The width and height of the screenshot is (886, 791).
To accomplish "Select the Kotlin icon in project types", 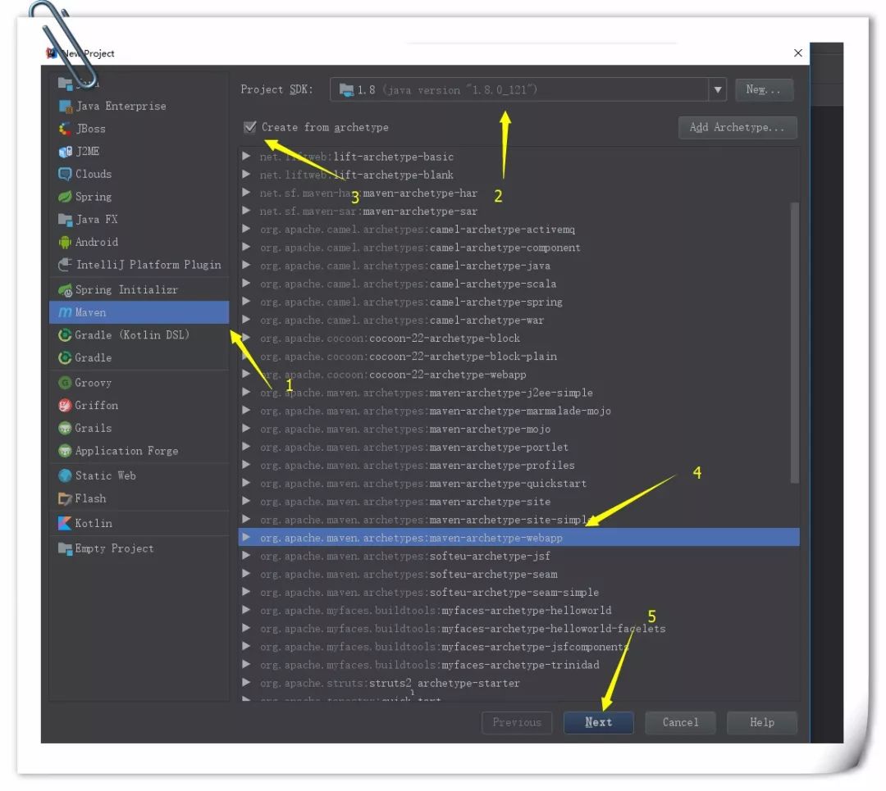I will click(65, 523).
